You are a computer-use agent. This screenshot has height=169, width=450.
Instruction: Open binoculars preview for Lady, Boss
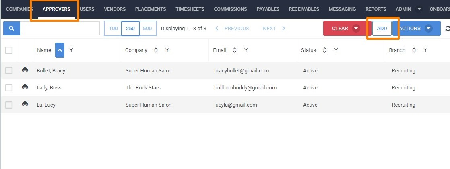(x=25, y=87)
